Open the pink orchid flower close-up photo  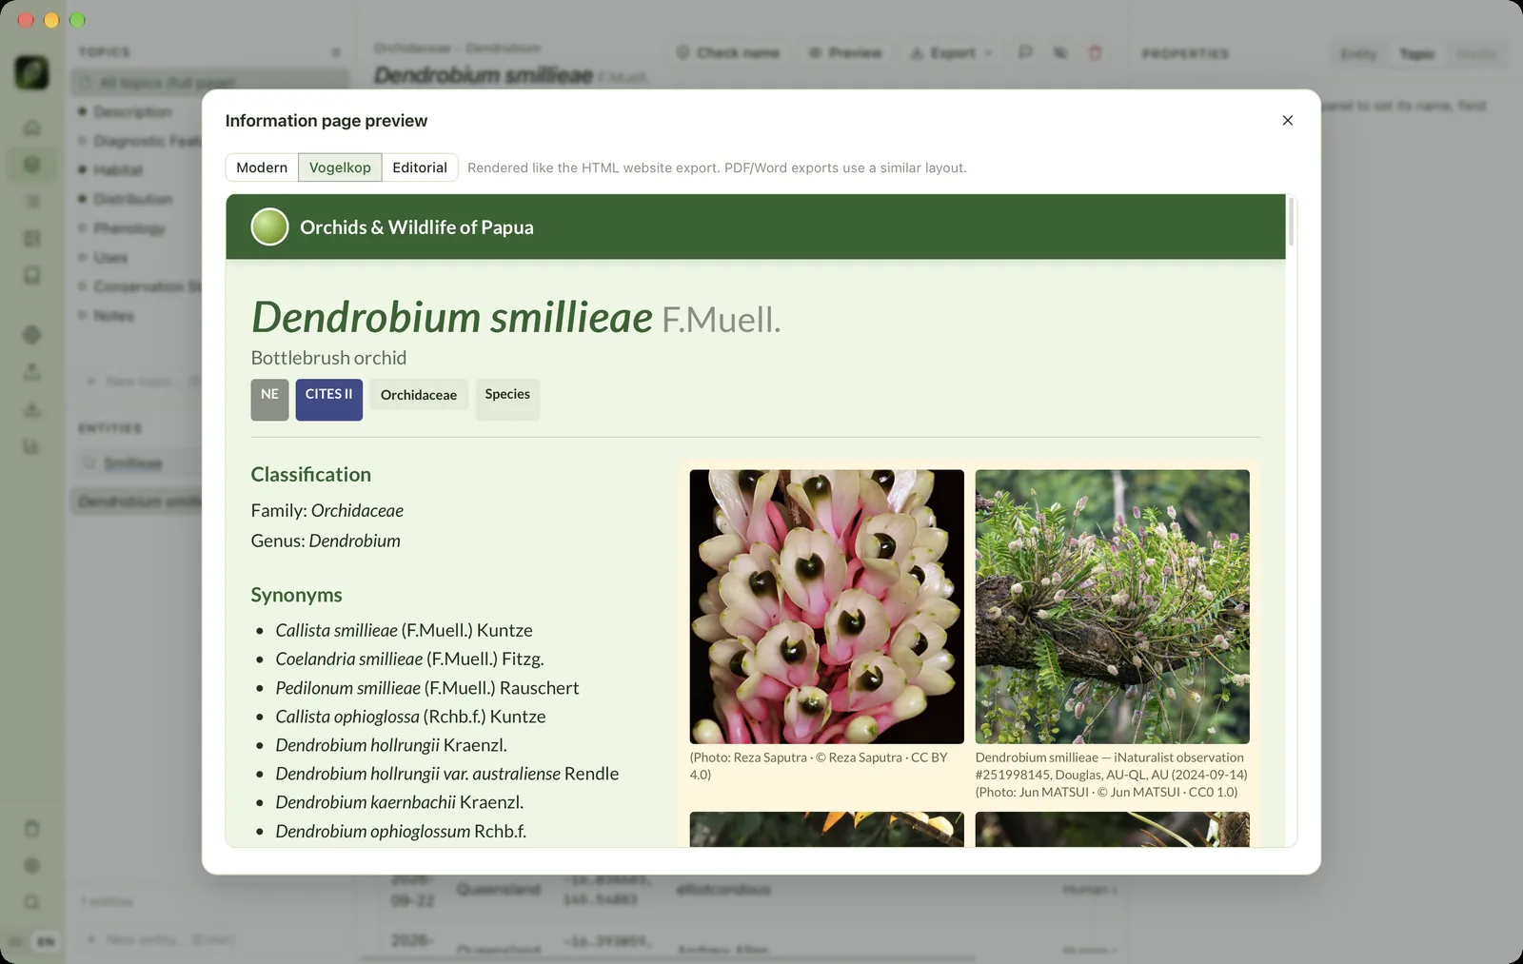[x=826, y=606]
